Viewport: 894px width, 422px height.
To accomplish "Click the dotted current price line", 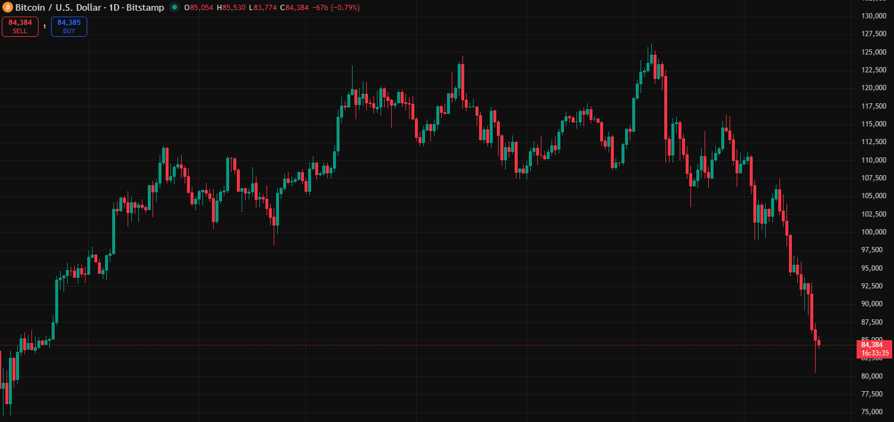I will point(416,345).
